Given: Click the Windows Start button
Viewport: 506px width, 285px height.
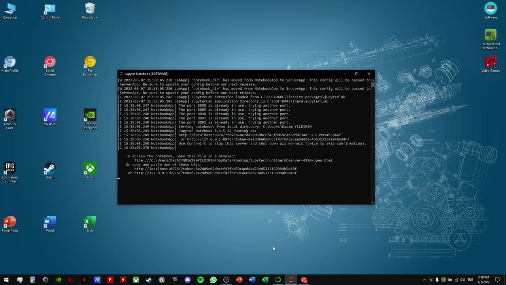Looking at the screenshot, I should (6, 280).
